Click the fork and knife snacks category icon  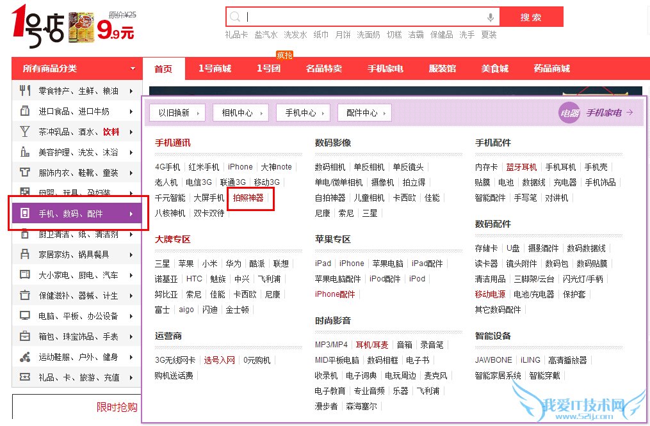click(x=25, y=90)
